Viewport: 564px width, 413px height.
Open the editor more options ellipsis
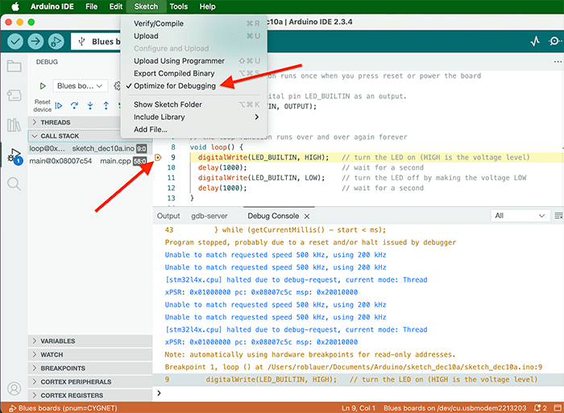[x=558, y=62]
